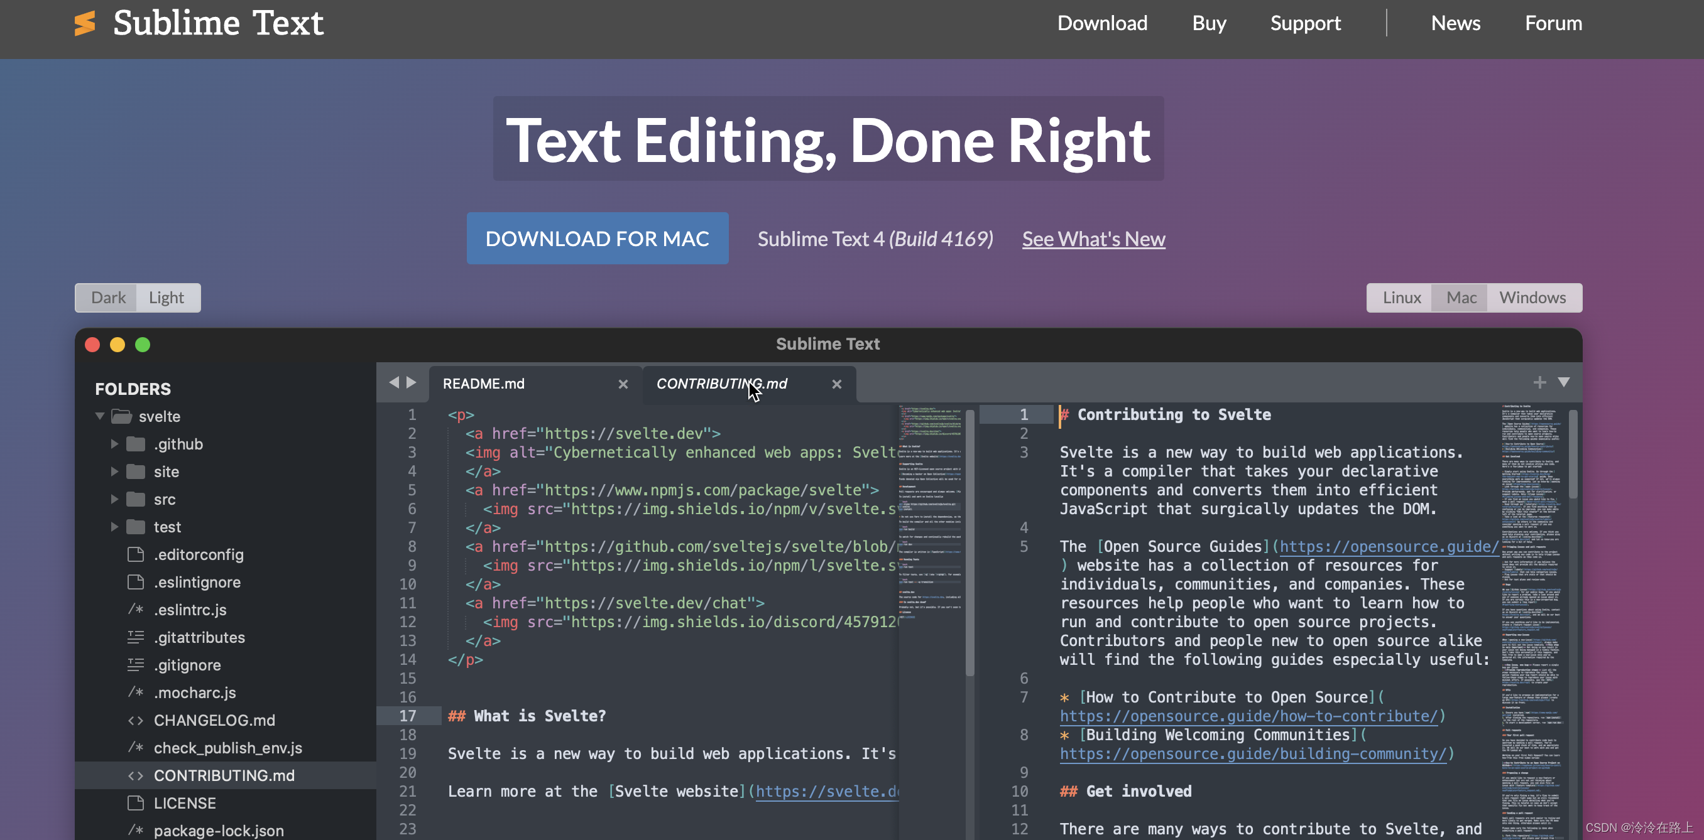Open the LICENSE file

point(185,803)
